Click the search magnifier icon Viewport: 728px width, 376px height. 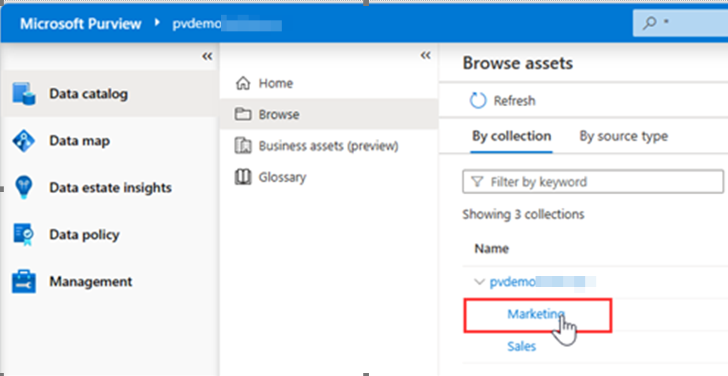pos(649,23)
